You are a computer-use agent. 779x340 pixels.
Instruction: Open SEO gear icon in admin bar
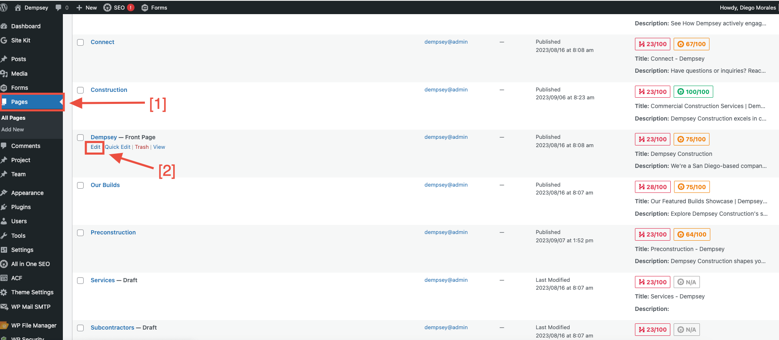pos(107,7)
